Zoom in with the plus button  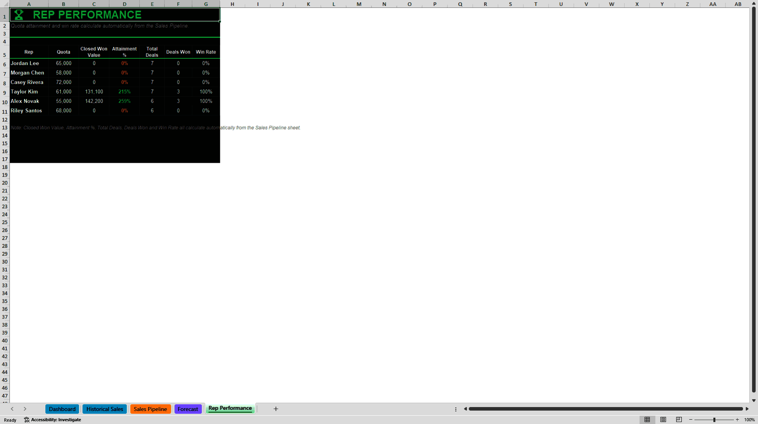(x=737, y=420)
